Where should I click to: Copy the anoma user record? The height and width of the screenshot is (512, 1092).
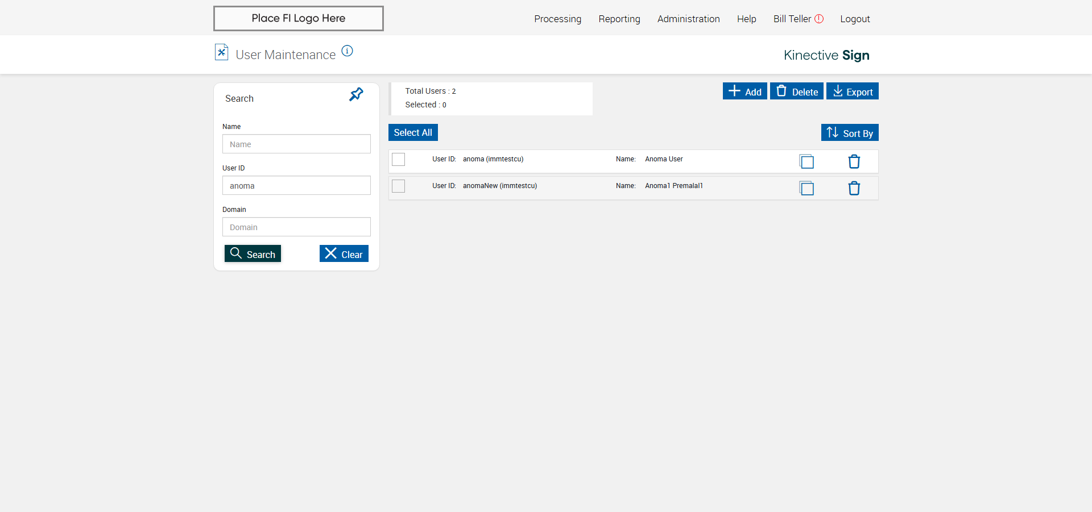point(806,161)
